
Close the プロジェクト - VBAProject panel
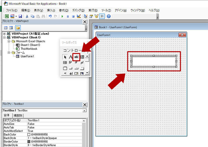pyautogui.click(x=85, y=22)
